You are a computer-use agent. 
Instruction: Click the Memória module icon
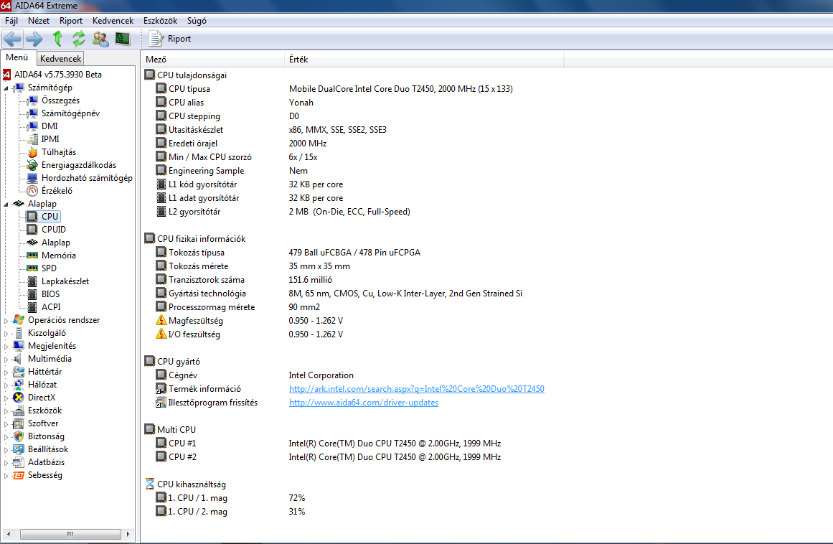tap(32, 255)
